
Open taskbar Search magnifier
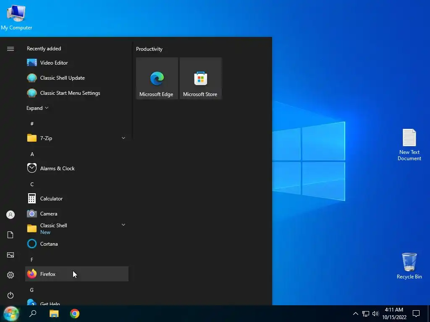tap(33, 314)
